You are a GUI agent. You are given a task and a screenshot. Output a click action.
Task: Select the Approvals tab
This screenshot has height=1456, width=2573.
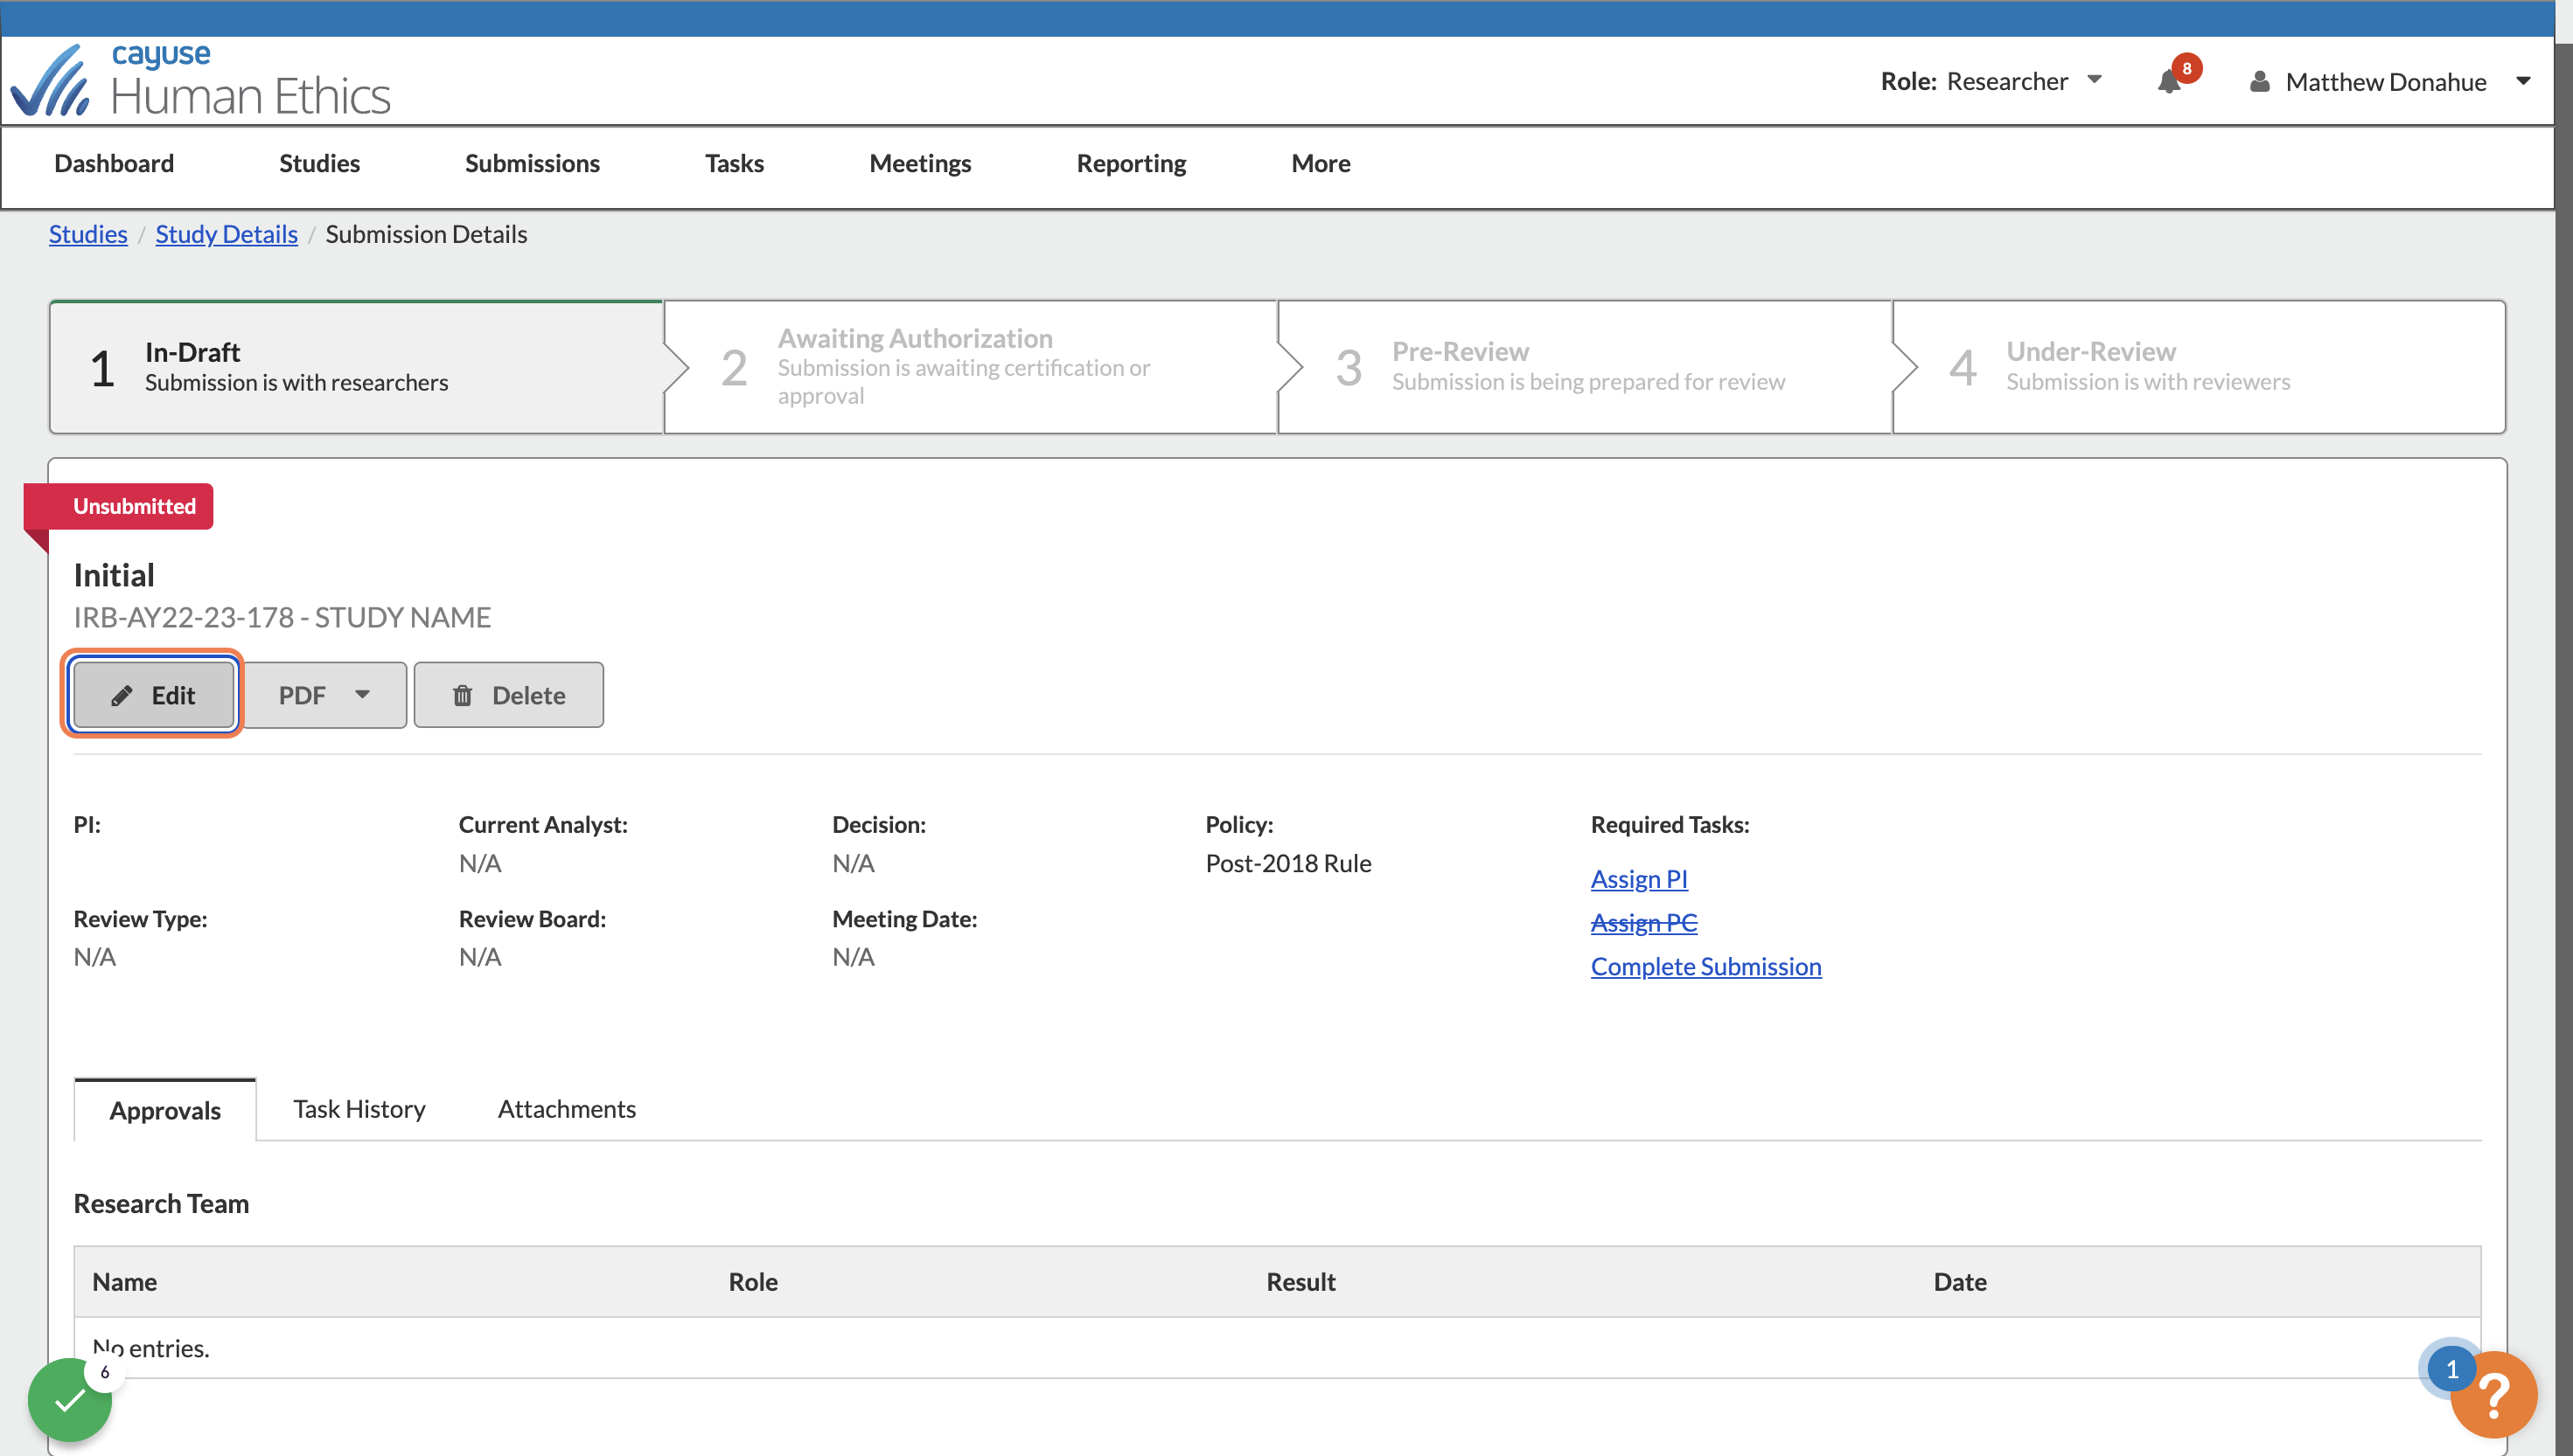(165, 1109)
